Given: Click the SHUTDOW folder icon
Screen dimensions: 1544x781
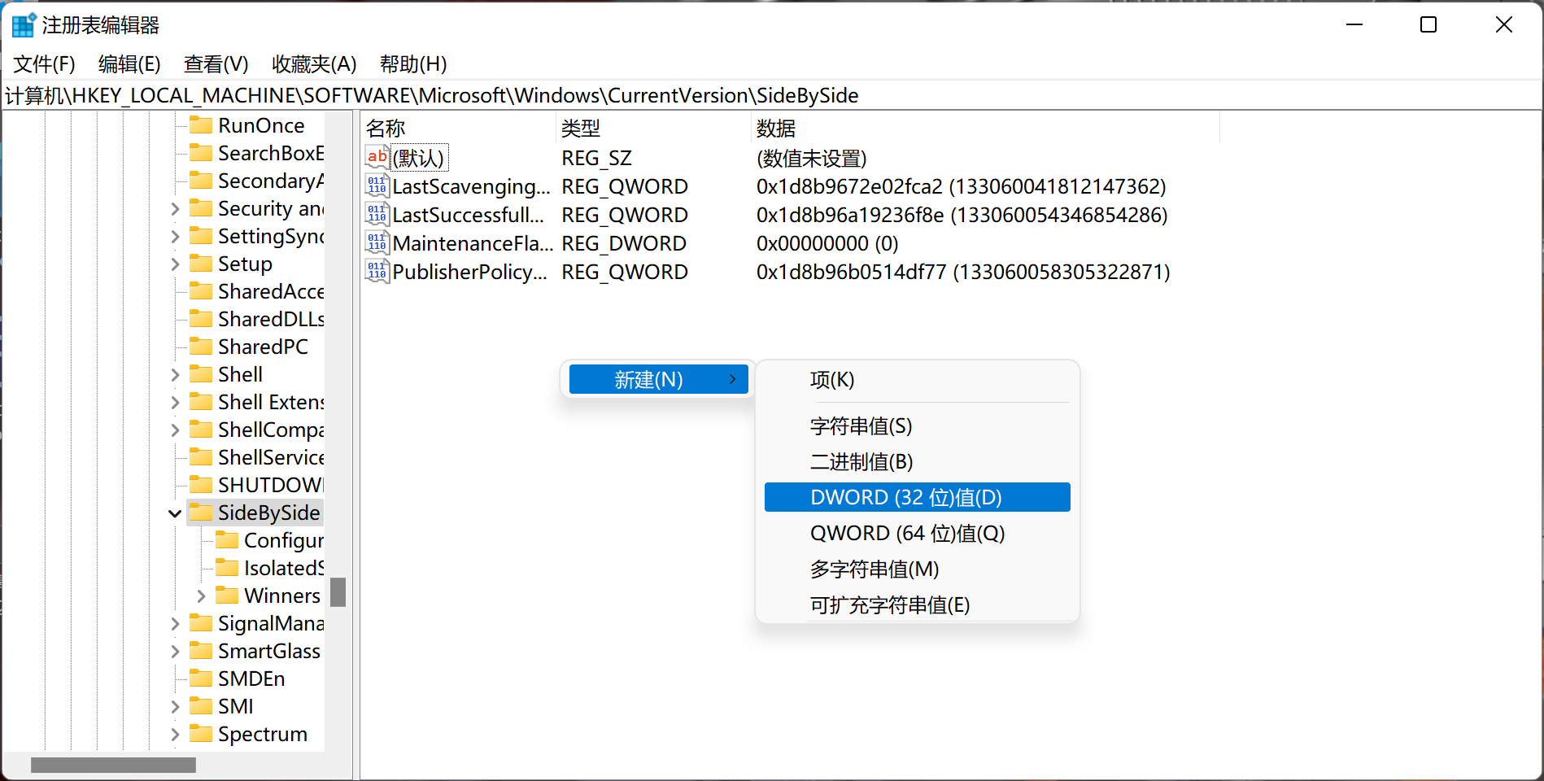Looking at the screenshot, I should (201, 484).
